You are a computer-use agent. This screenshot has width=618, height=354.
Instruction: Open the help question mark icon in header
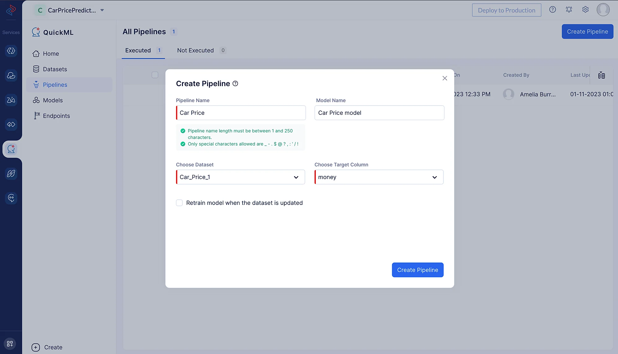pos(552,10)
